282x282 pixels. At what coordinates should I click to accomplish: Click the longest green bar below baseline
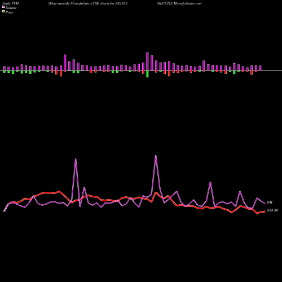tap(147, 74)
